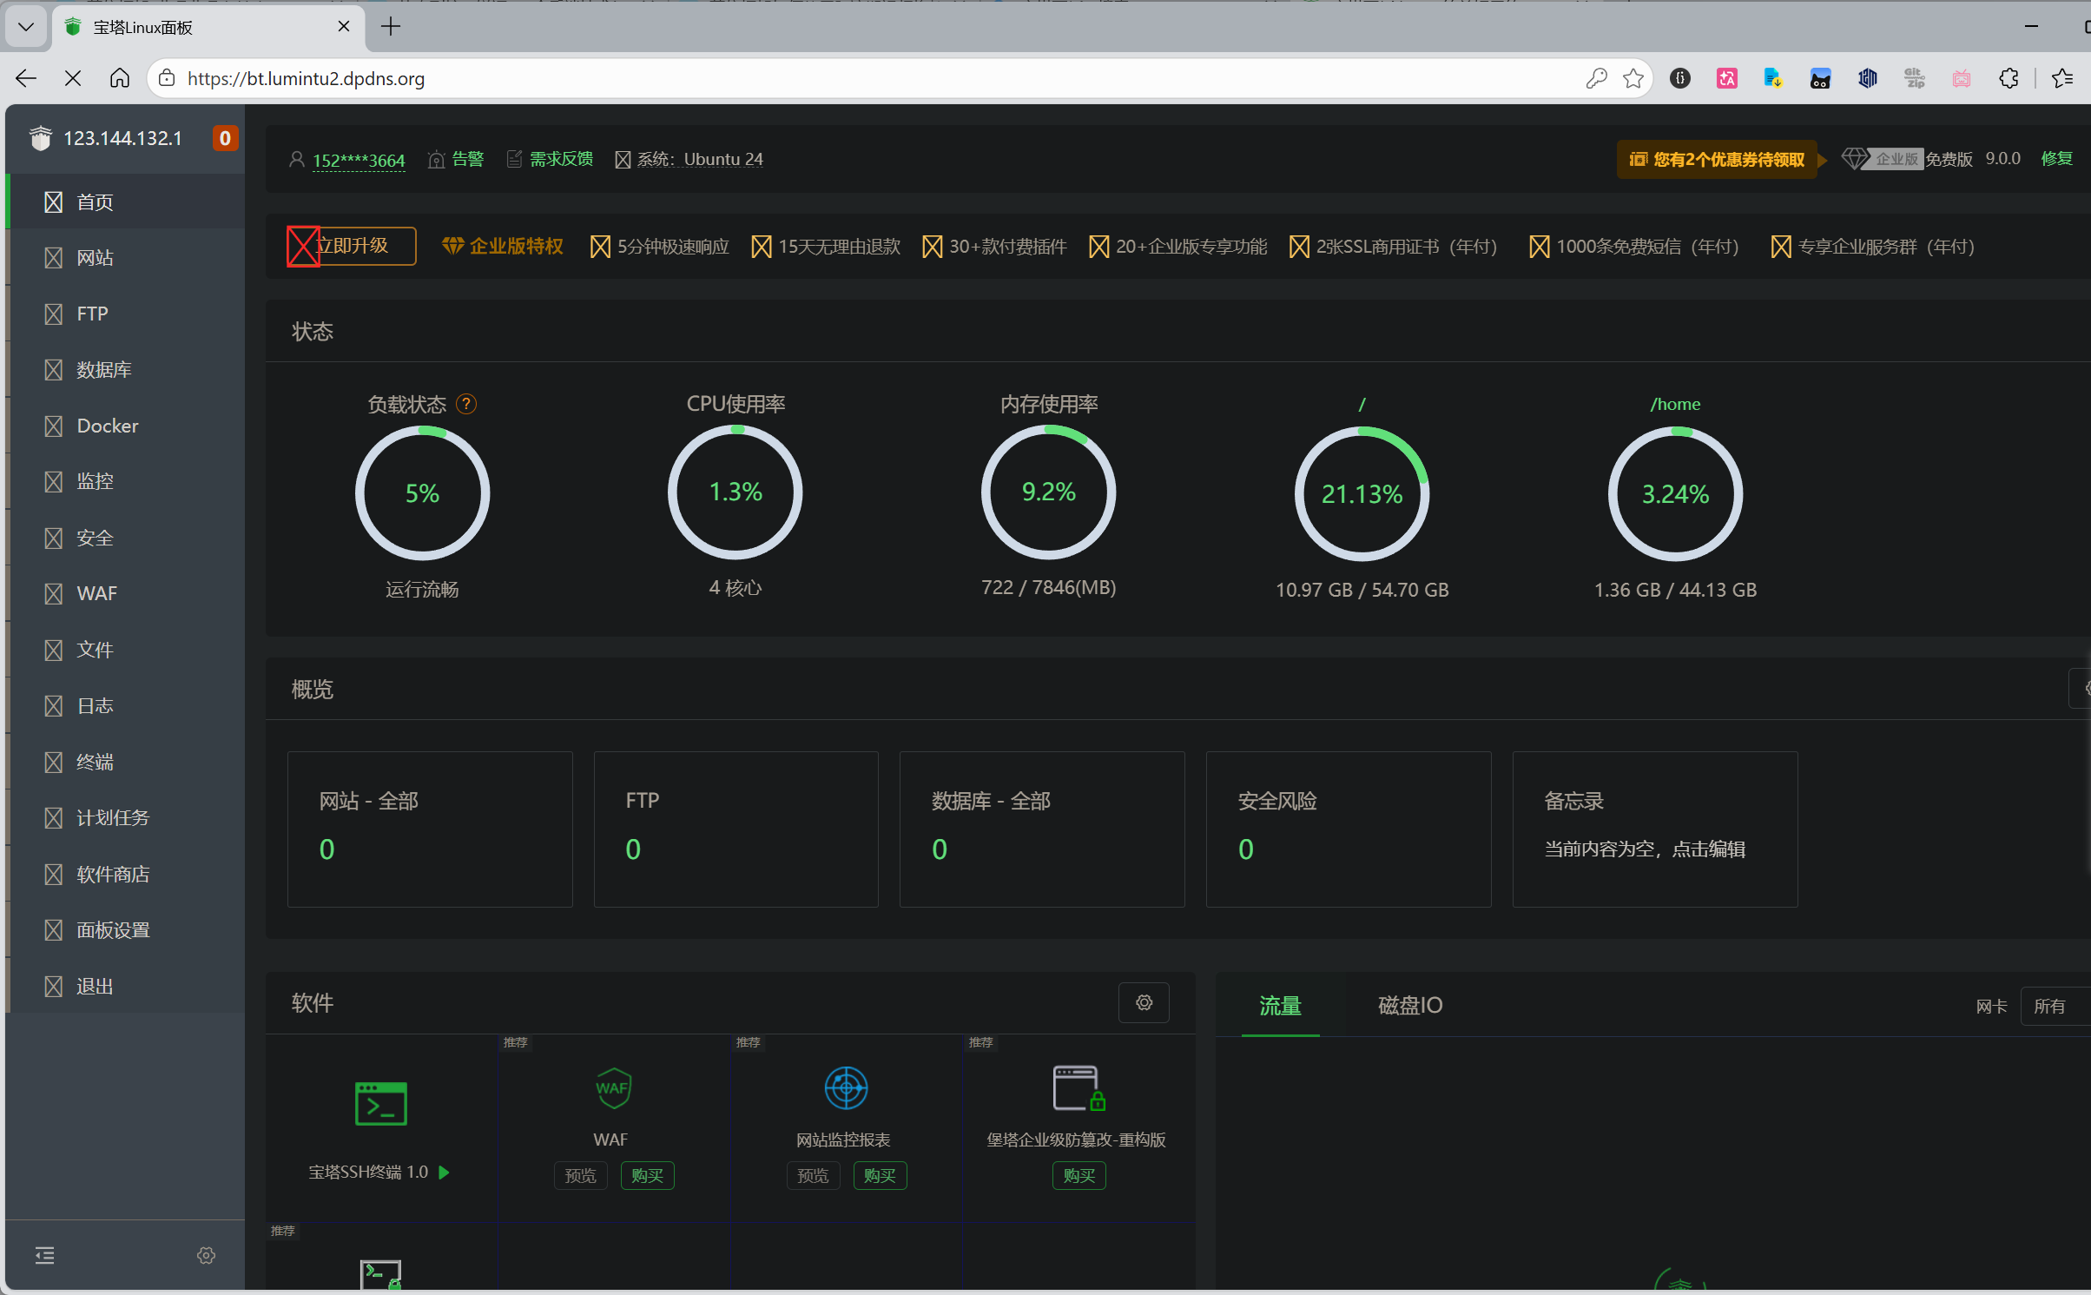
Task: Open the Docker sidebar menu item
Action: [x=108, y=426]
